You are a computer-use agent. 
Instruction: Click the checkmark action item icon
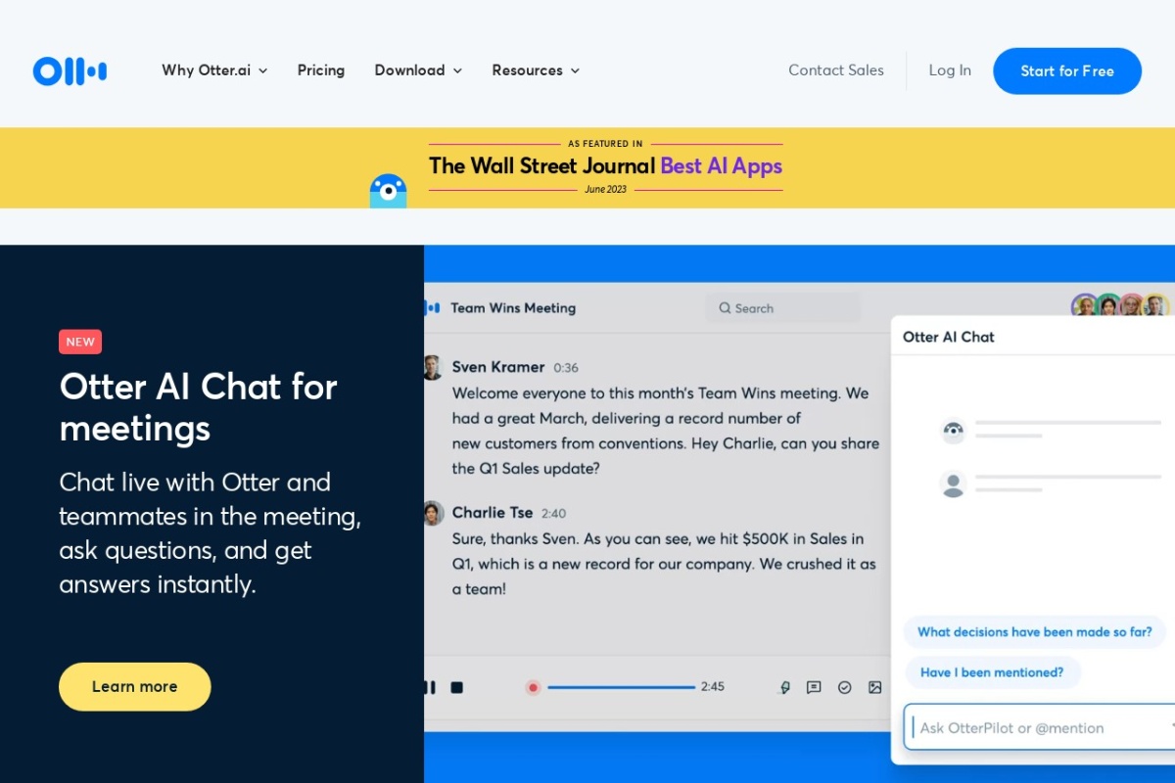(844, 687)
